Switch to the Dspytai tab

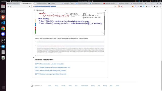pos(55,4)
